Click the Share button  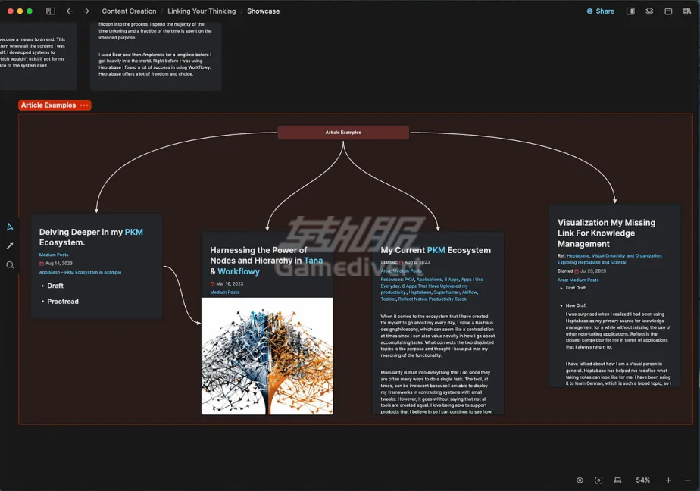(x=601, y=11)
